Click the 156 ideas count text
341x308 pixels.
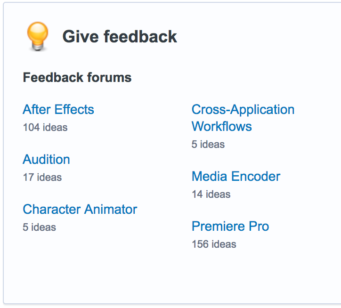pos(214,244)
